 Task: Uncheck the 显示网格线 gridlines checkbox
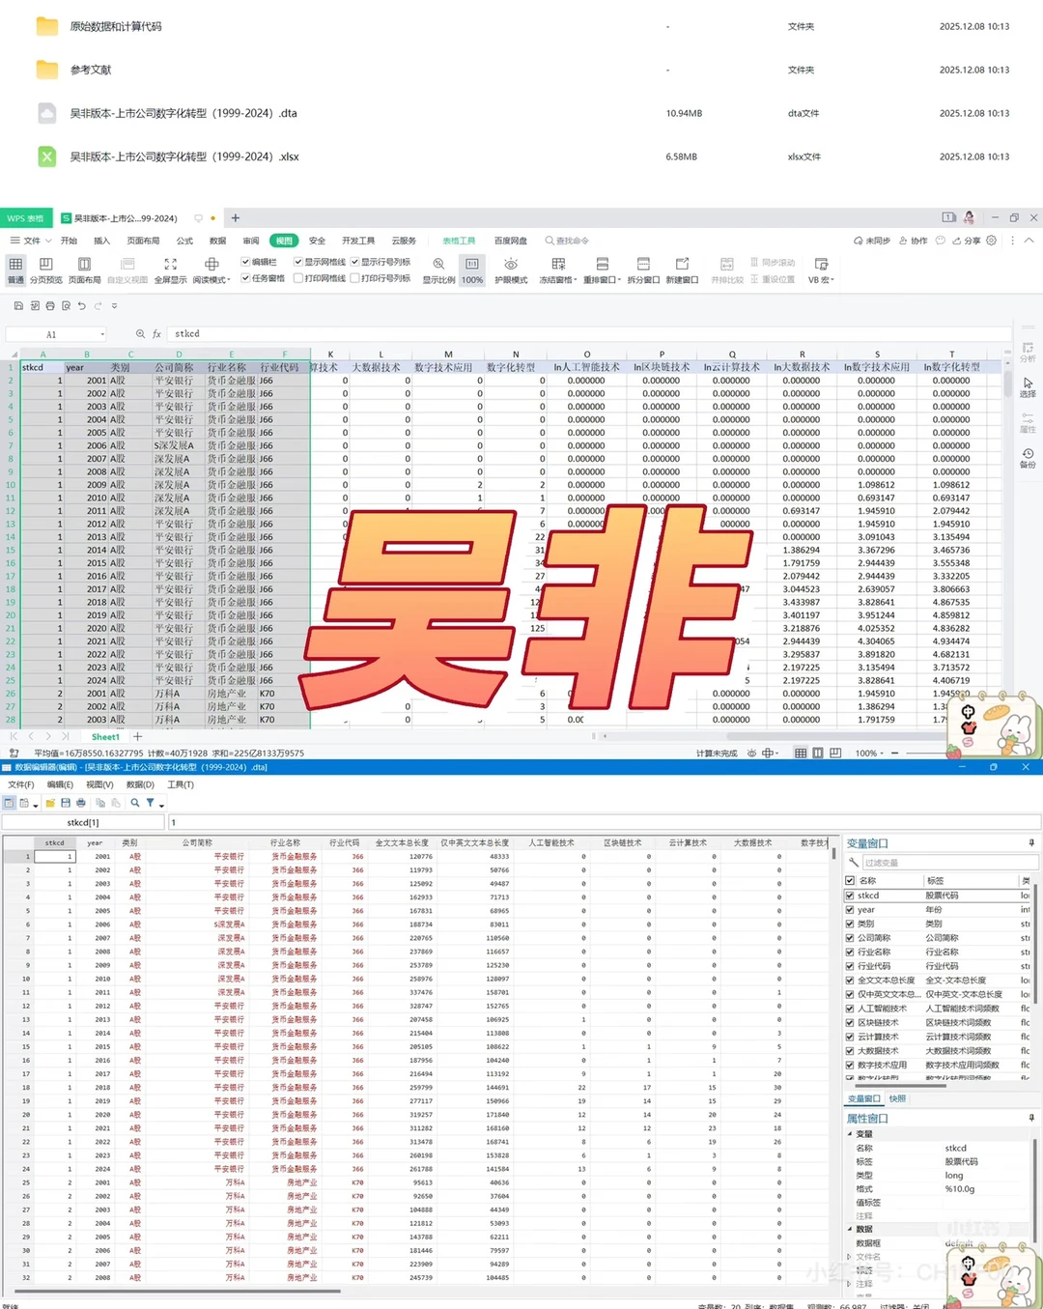pos(298,262)
